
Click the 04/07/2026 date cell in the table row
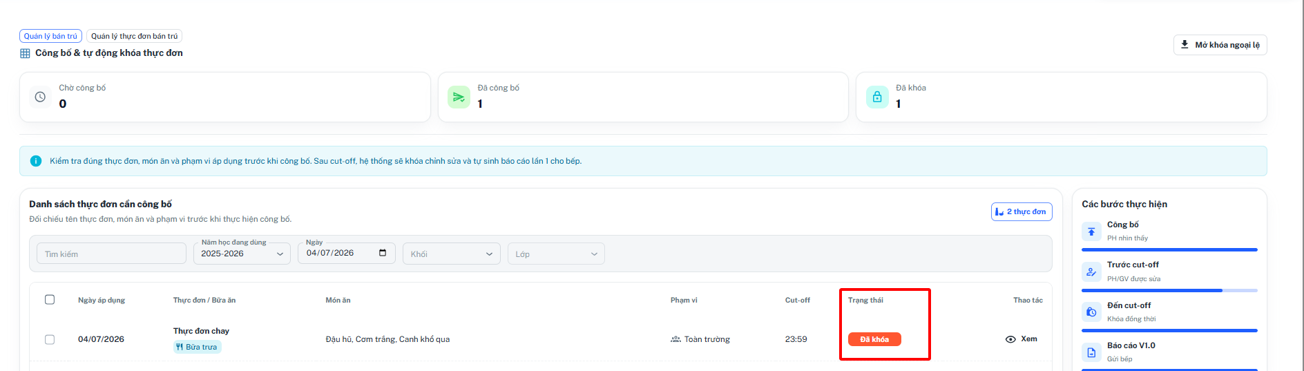(101, 339)
